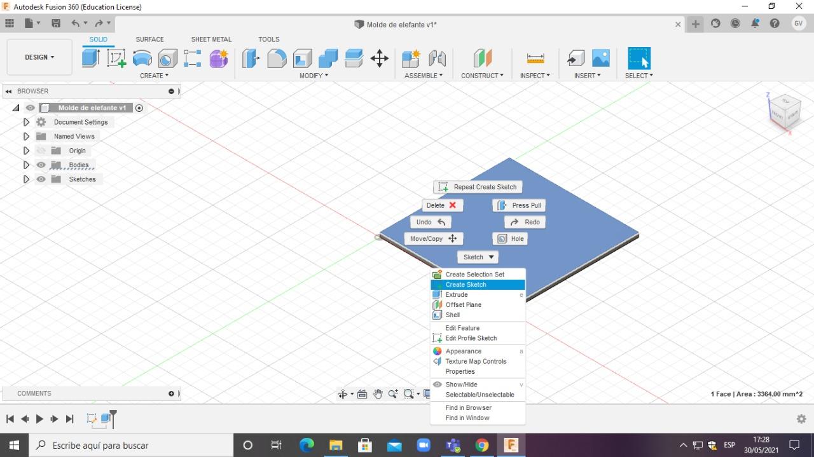Toggle visibility eye of Origin folder
The height and width of the screenshot is (457, 814).
41,151
